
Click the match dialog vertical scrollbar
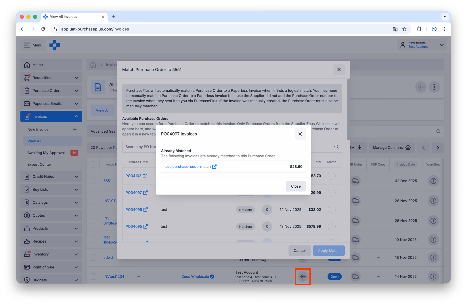tap(349, 109)
